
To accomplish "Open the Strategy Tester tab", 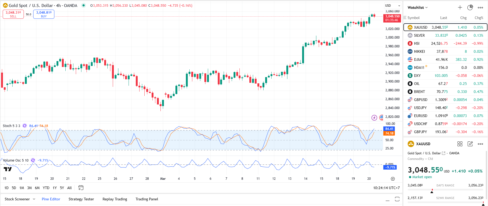I will click(x=81, y=199).
